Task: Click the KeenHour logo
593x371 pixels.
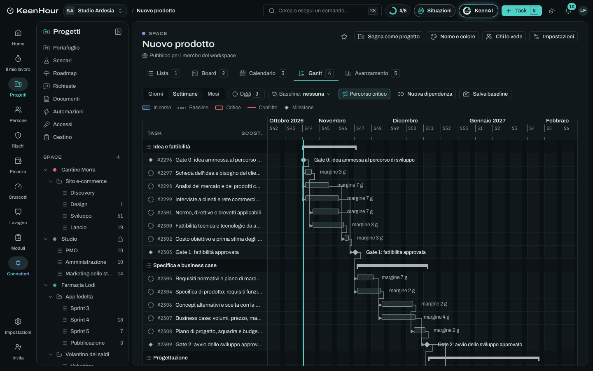Action: (33, 11)
